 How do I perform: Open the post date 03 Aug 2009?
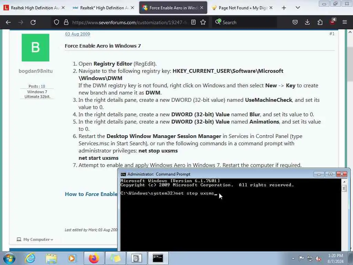(x=78, y=34)
